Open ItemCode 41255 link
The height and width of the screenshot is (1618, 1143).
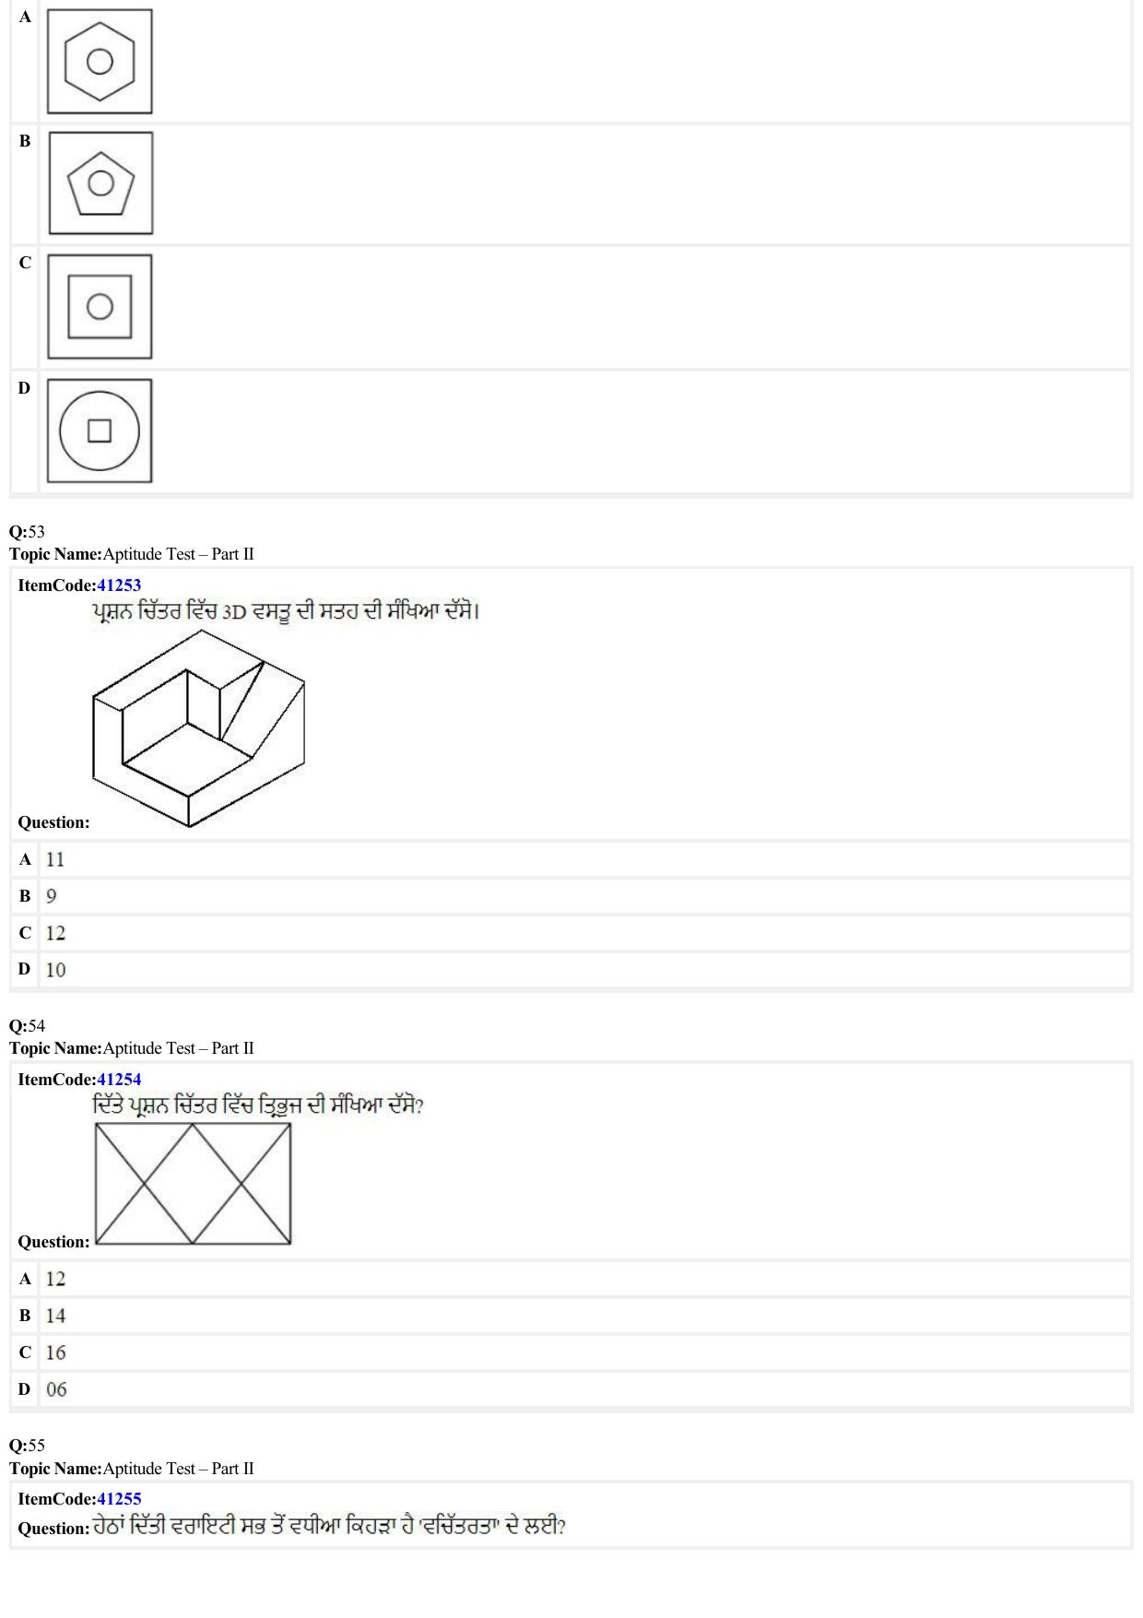coord(119,1499)
